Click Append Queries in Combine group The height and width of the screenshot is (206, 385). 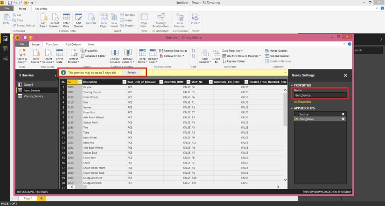point(277,56)
